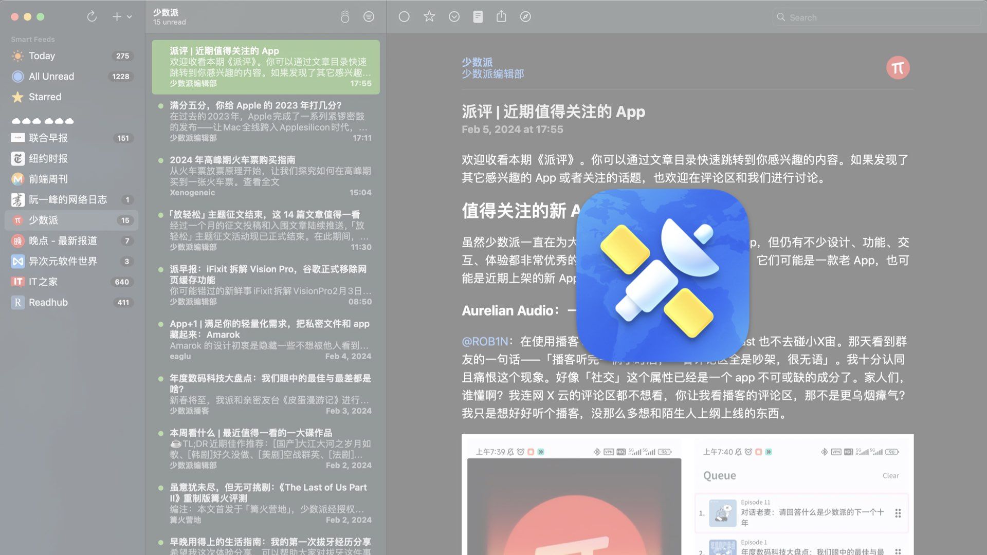
Task: Click inside the Search field
Action: [874, 17]
